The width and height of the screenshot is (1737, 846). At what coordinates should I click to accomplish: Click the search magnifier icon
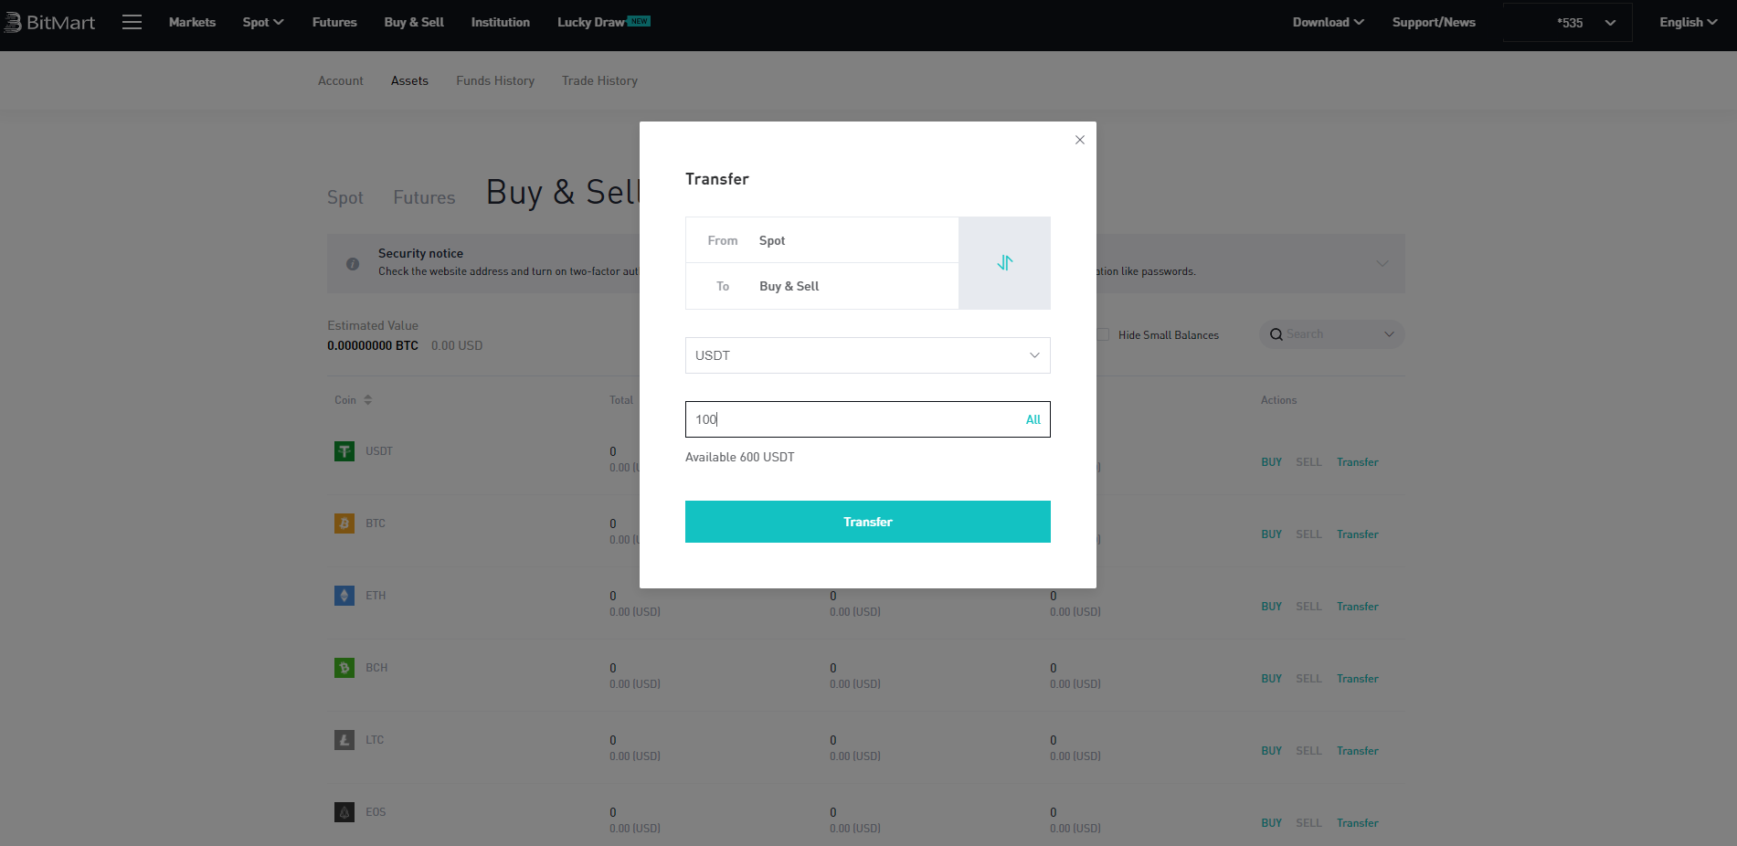tap(1276, 334)
